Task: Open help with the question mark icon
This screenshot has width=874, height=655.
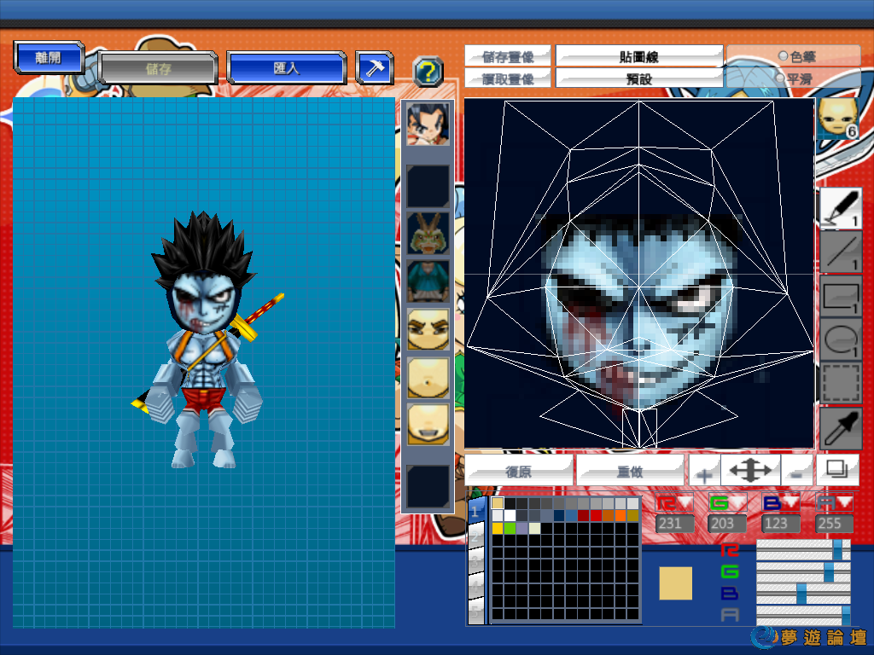Action: [x=428, y=72]
